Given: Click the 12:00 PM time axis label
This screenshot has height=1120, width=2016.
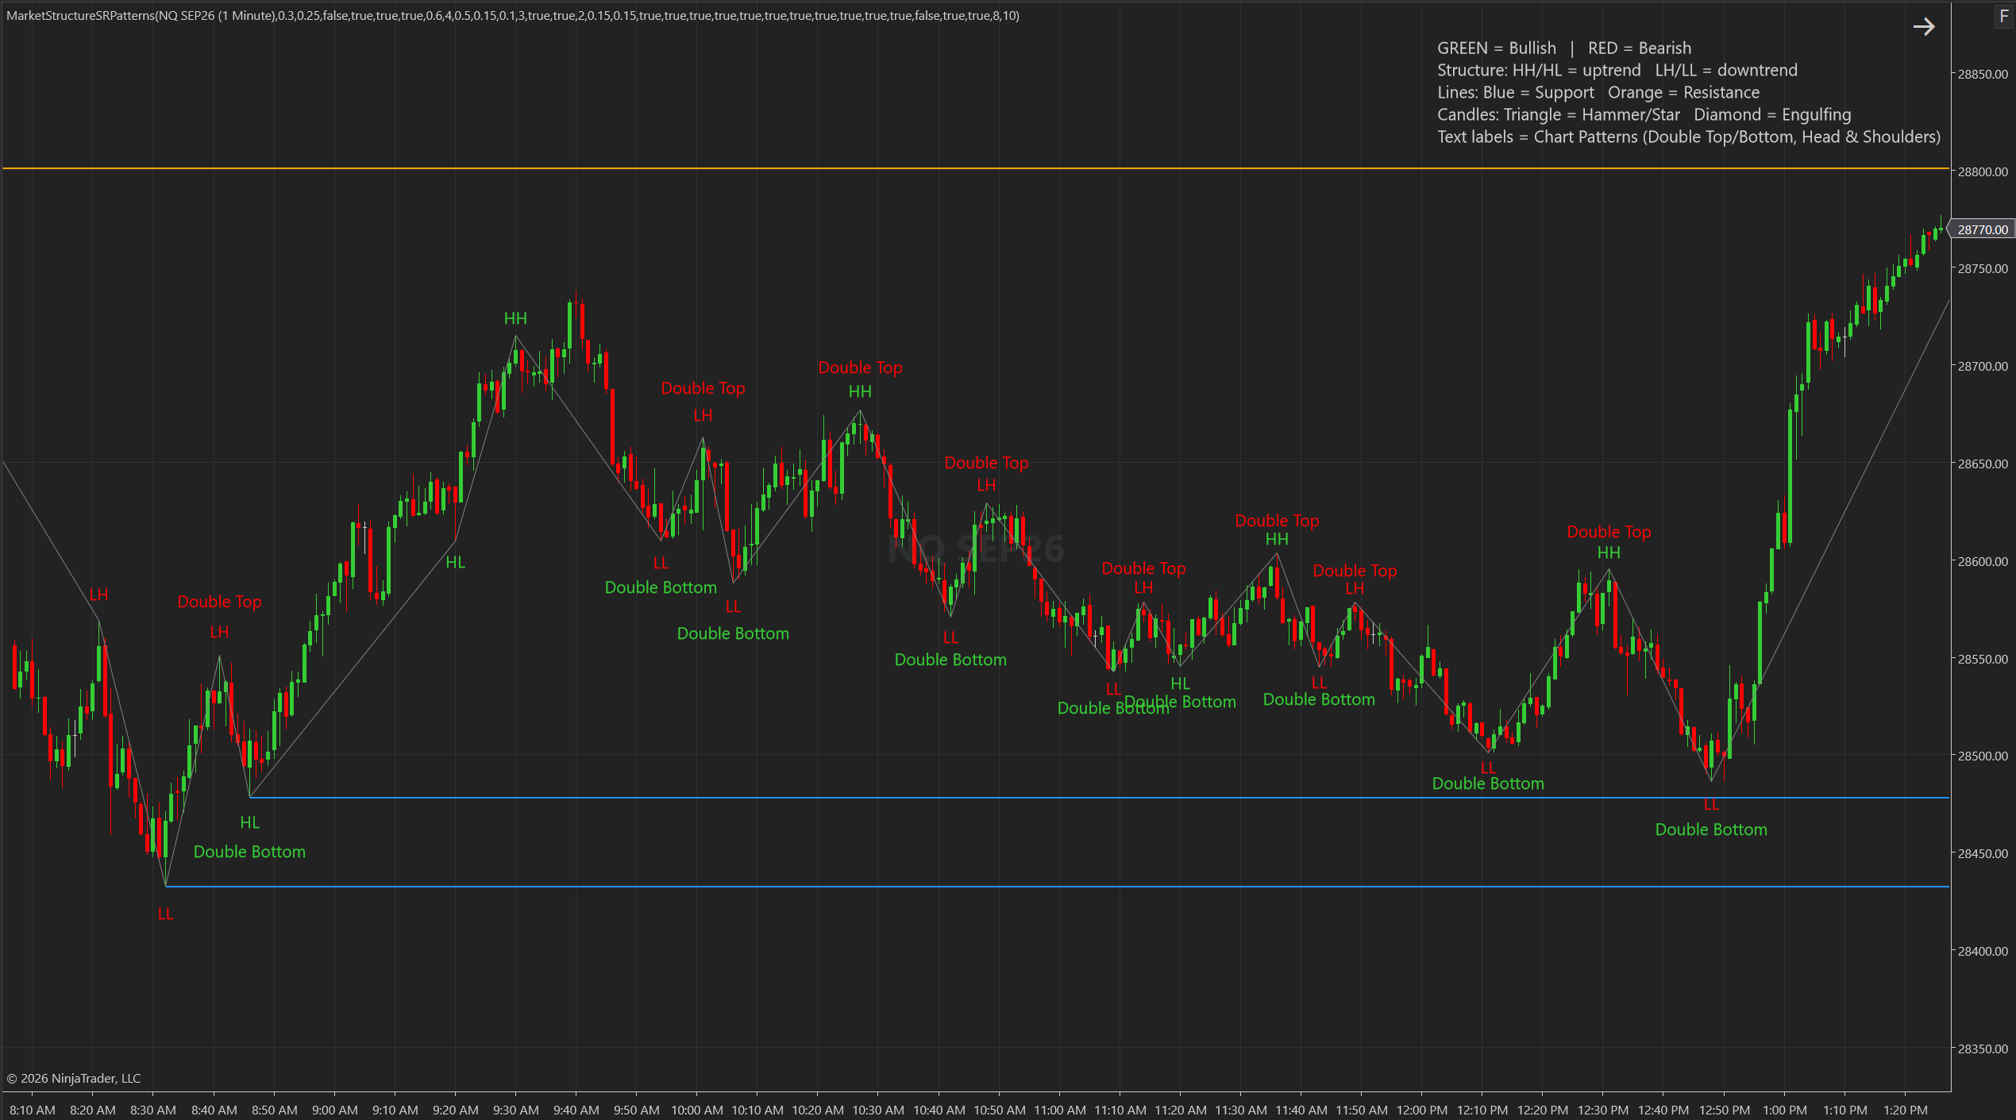Looking at the screenshot, I should coord(1422,1110).
